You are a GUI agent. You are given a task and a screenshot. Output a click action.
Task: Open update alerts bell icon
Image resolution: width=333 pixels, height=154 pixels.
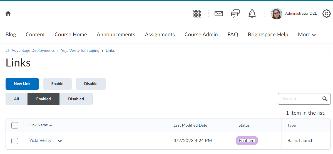click(x=252, y=14)
